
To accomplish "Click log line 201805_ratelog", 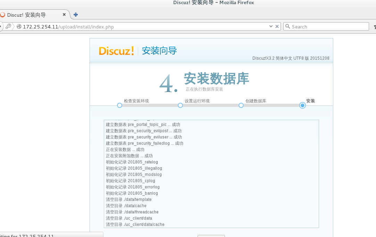I will point(132,162).
